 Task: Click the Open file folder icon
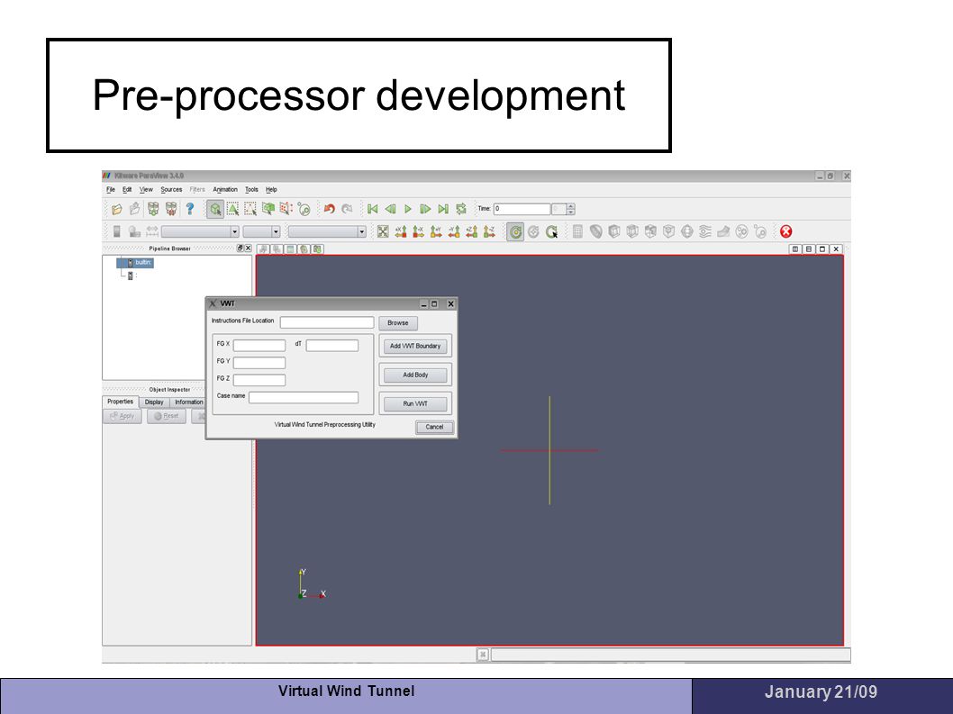117,209
